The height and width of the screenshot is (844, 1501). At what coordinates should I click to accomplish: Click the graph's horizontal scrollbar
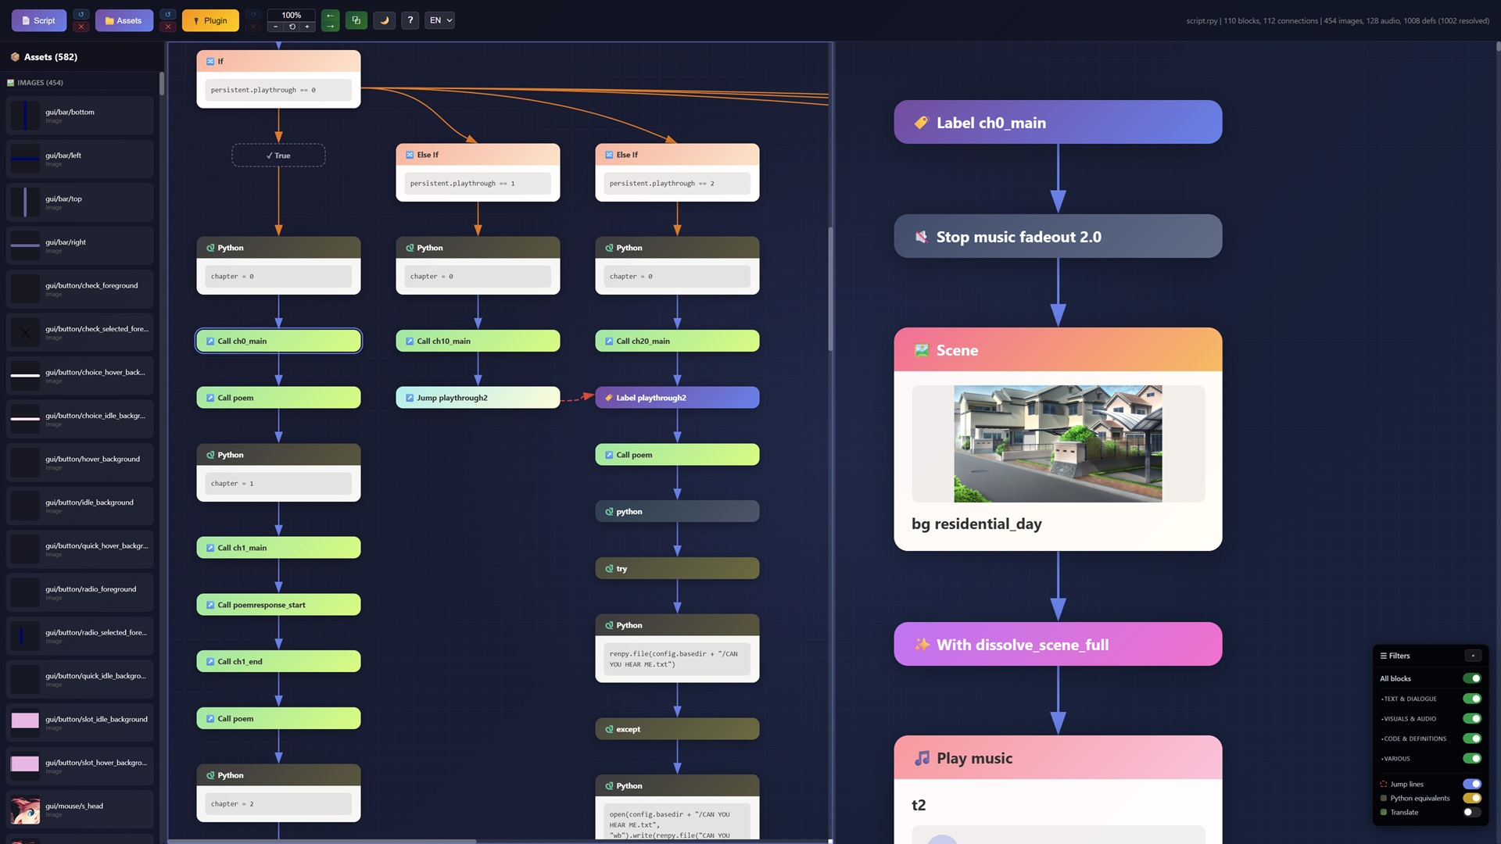321,842
